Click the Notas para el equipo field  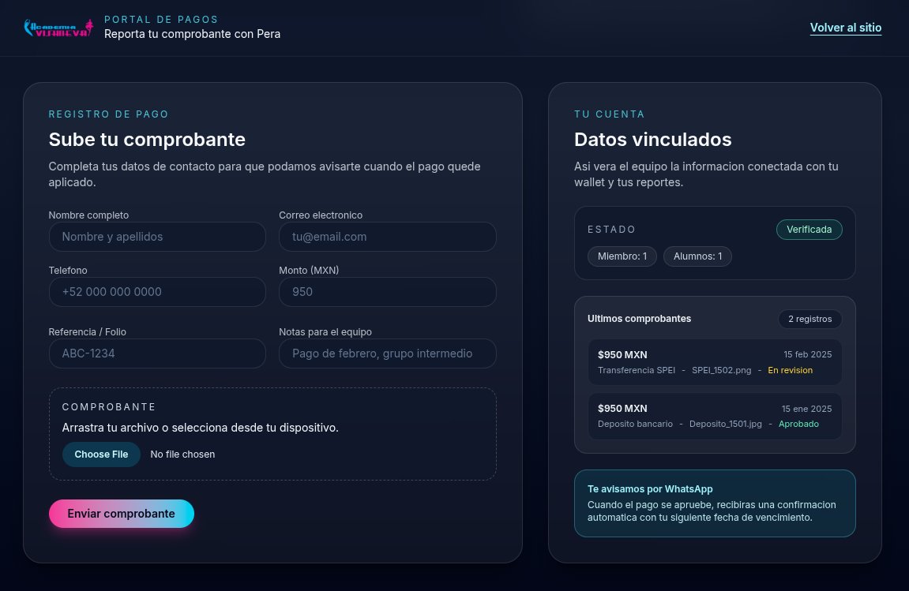(387, 353)
